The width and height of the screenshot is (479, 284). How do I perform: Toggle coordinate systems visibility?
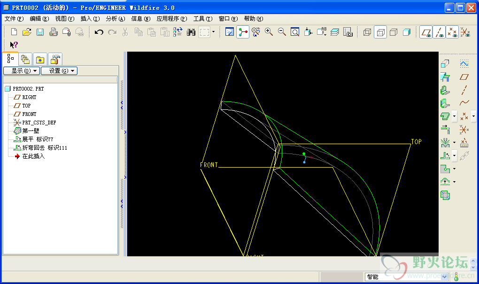465,32
